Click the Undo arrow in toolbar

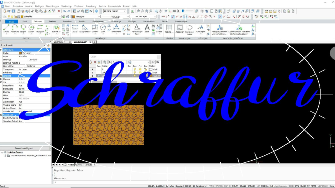point(64,11)
